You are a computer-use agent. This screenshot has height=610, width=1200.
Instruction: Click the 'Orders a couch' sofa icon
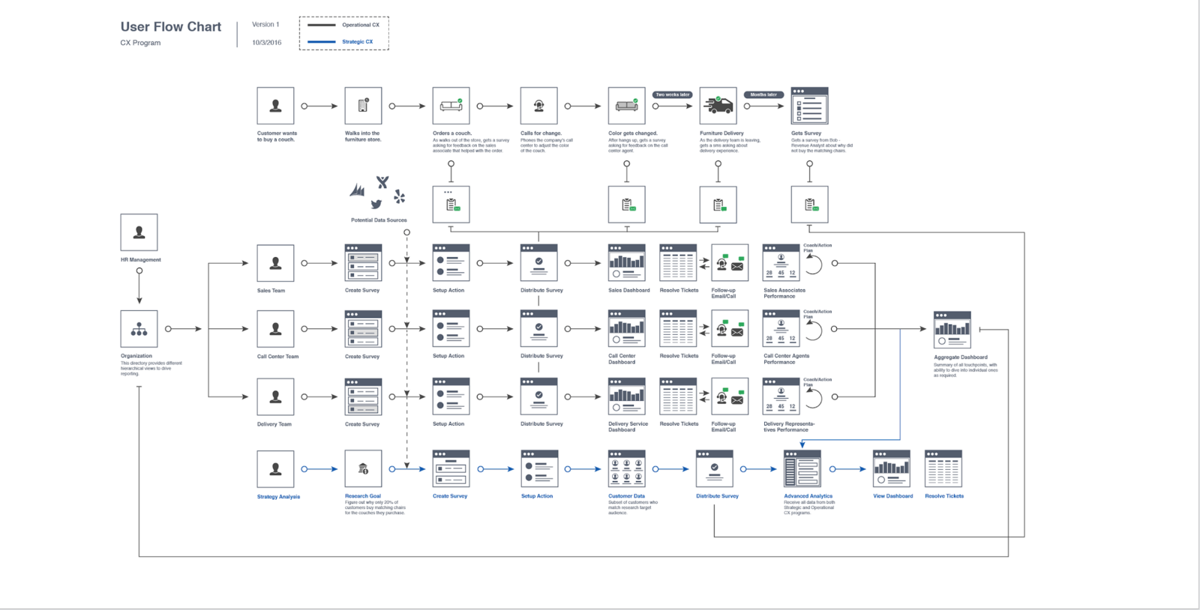[451, 106]
